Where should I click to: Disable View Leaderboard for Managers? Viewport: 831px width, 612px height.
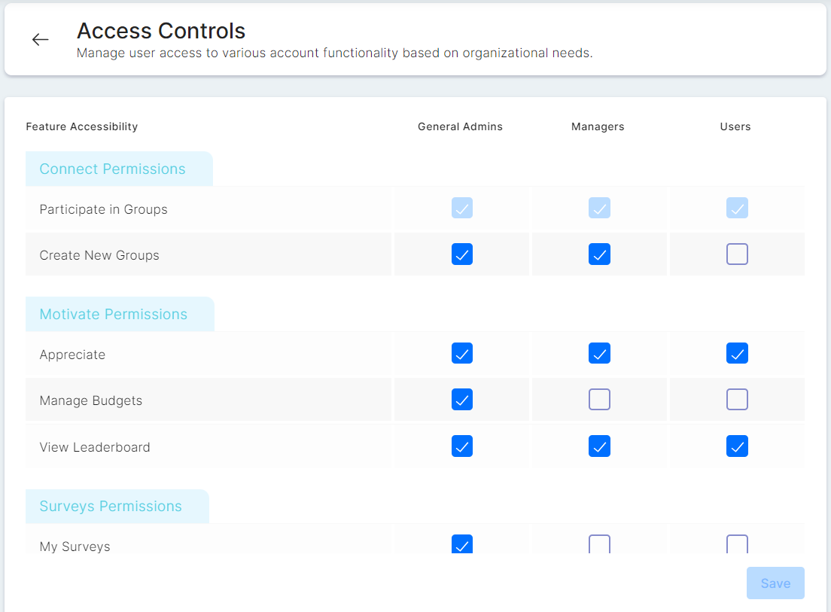[599, 446]
